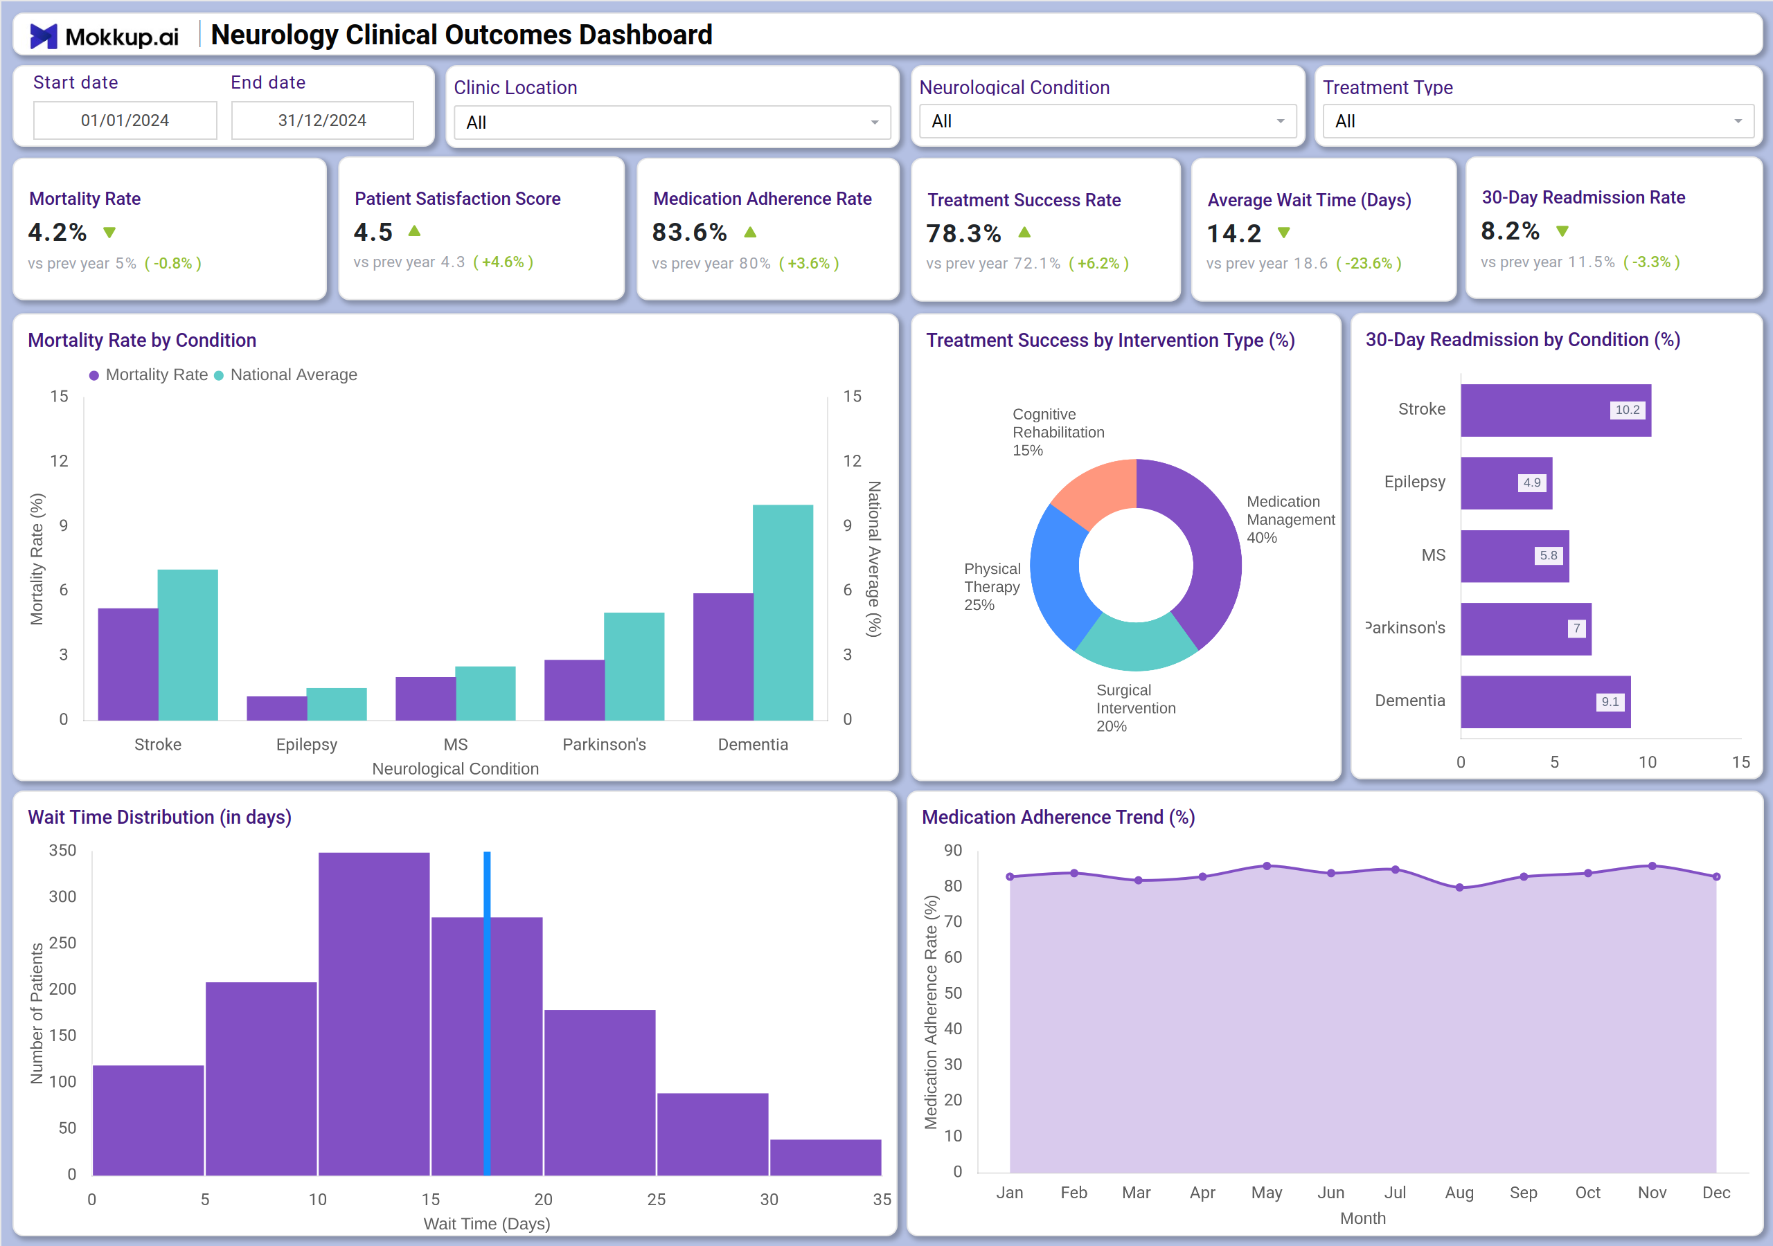Click the Nov data point on adherence trend

point(1652,866)
